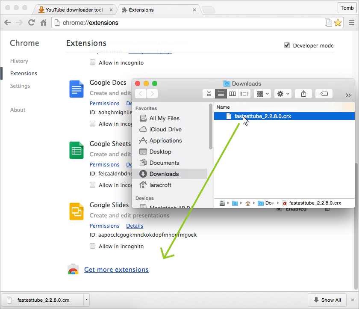Open the downloaded file's dropdown arrow
Screen dimensions: 359x309
[x=86, y=300]
